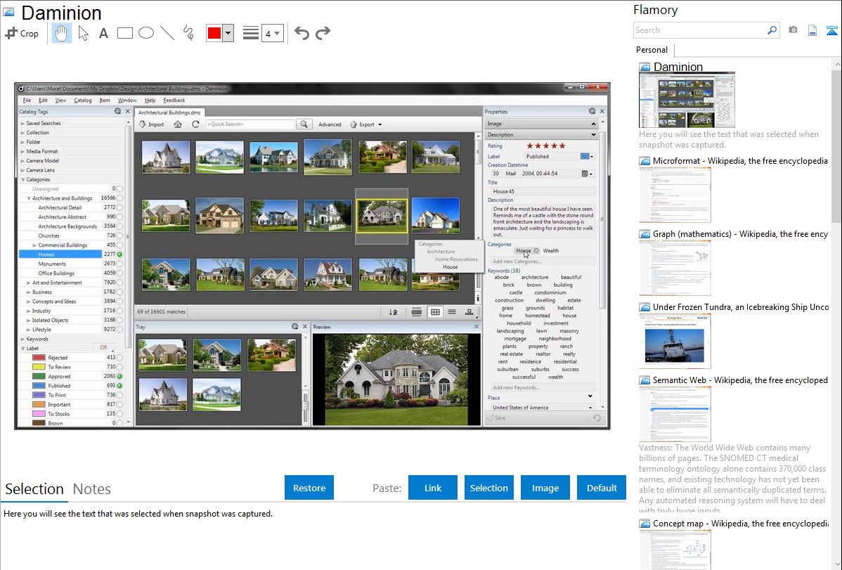
Task: Choose the arrow pointer tool
Action: 83,33
